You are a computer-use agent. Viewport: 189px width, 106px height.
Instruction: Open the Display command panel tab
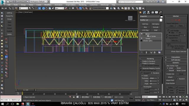(157, 12)
